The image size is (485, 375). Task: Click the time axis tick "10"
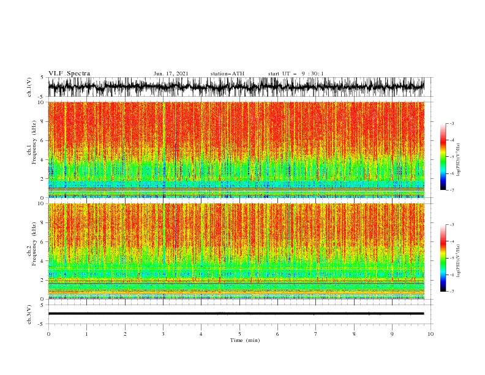(430, 334)
